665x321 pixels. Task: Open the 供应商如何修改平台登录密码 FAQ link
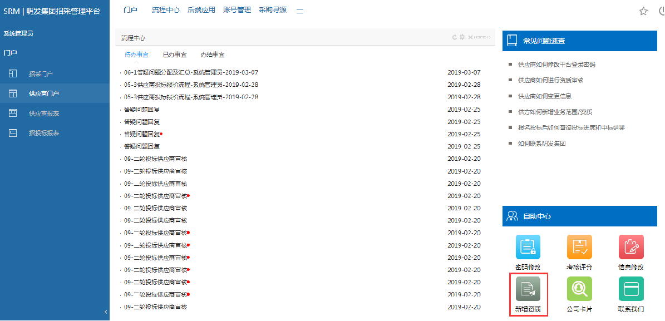[556, 65]
